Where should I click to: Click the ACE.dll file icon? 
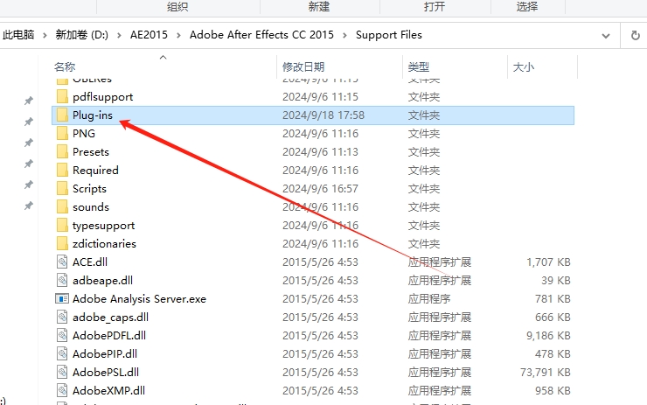(x=62, y=262)
